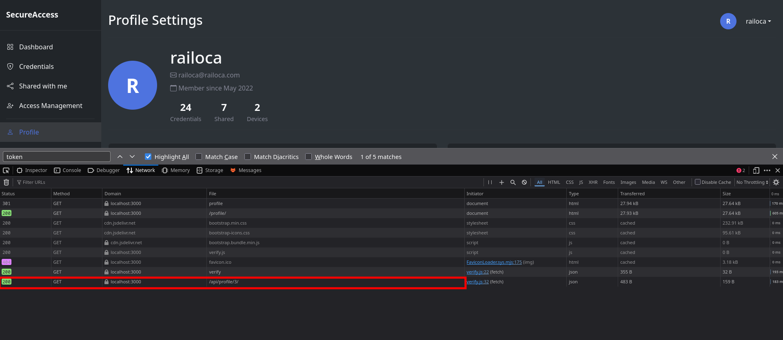Enable the Match Case checkbox

199,157
